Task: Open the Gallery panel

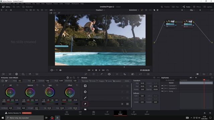Action: pos(6,7)
